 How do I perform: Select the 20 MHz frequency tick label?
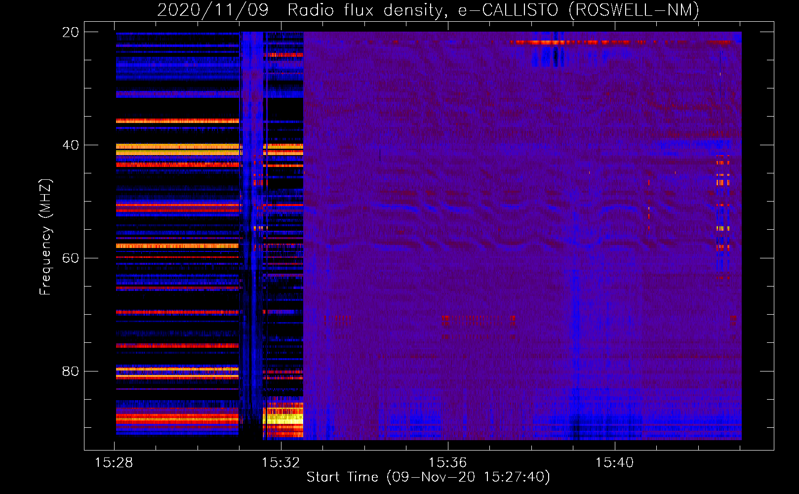(x=70, y=32)
